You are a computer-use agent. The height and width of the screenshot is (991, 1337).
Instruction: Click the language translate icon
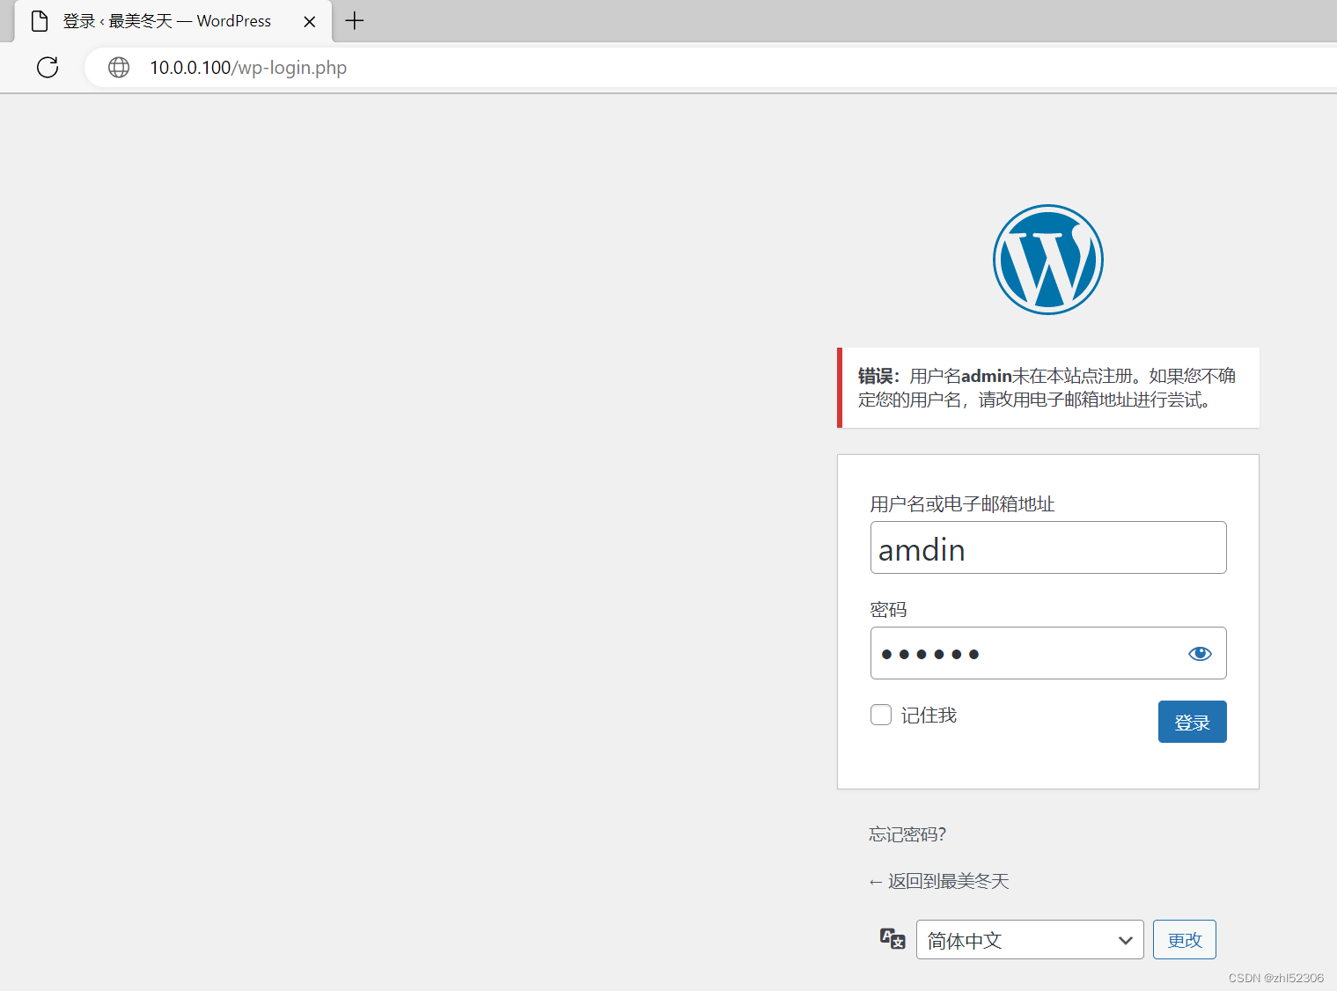[x=893, y=939]
